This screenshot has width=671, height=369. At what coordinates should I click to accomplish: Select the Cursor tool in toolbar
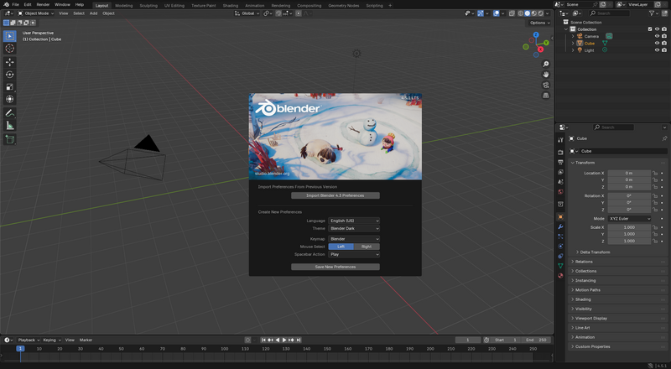(x=10, y=49)
